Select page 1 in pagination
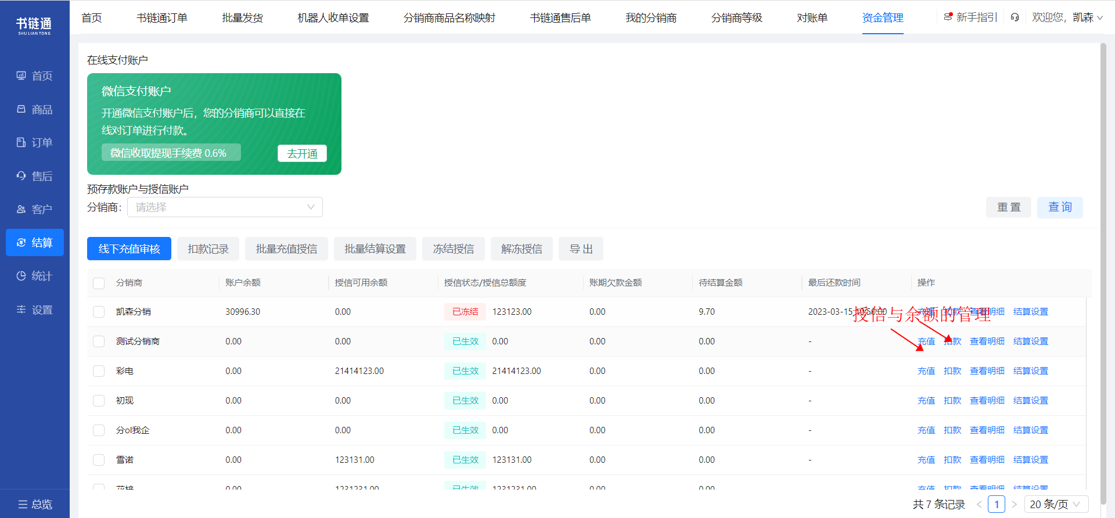Viewport: 1115px width, 518px height. click(x=997, y=504)
